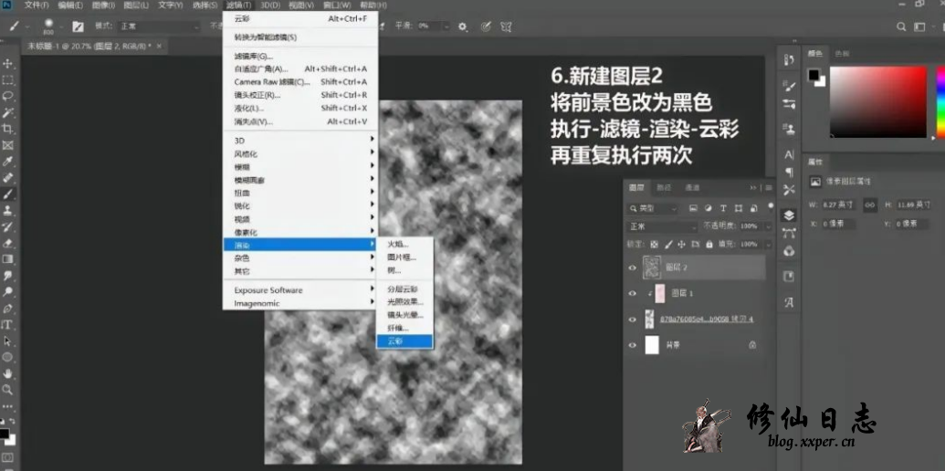Click the width W input field
The image size is (945, 471).
tap(835, 204)
